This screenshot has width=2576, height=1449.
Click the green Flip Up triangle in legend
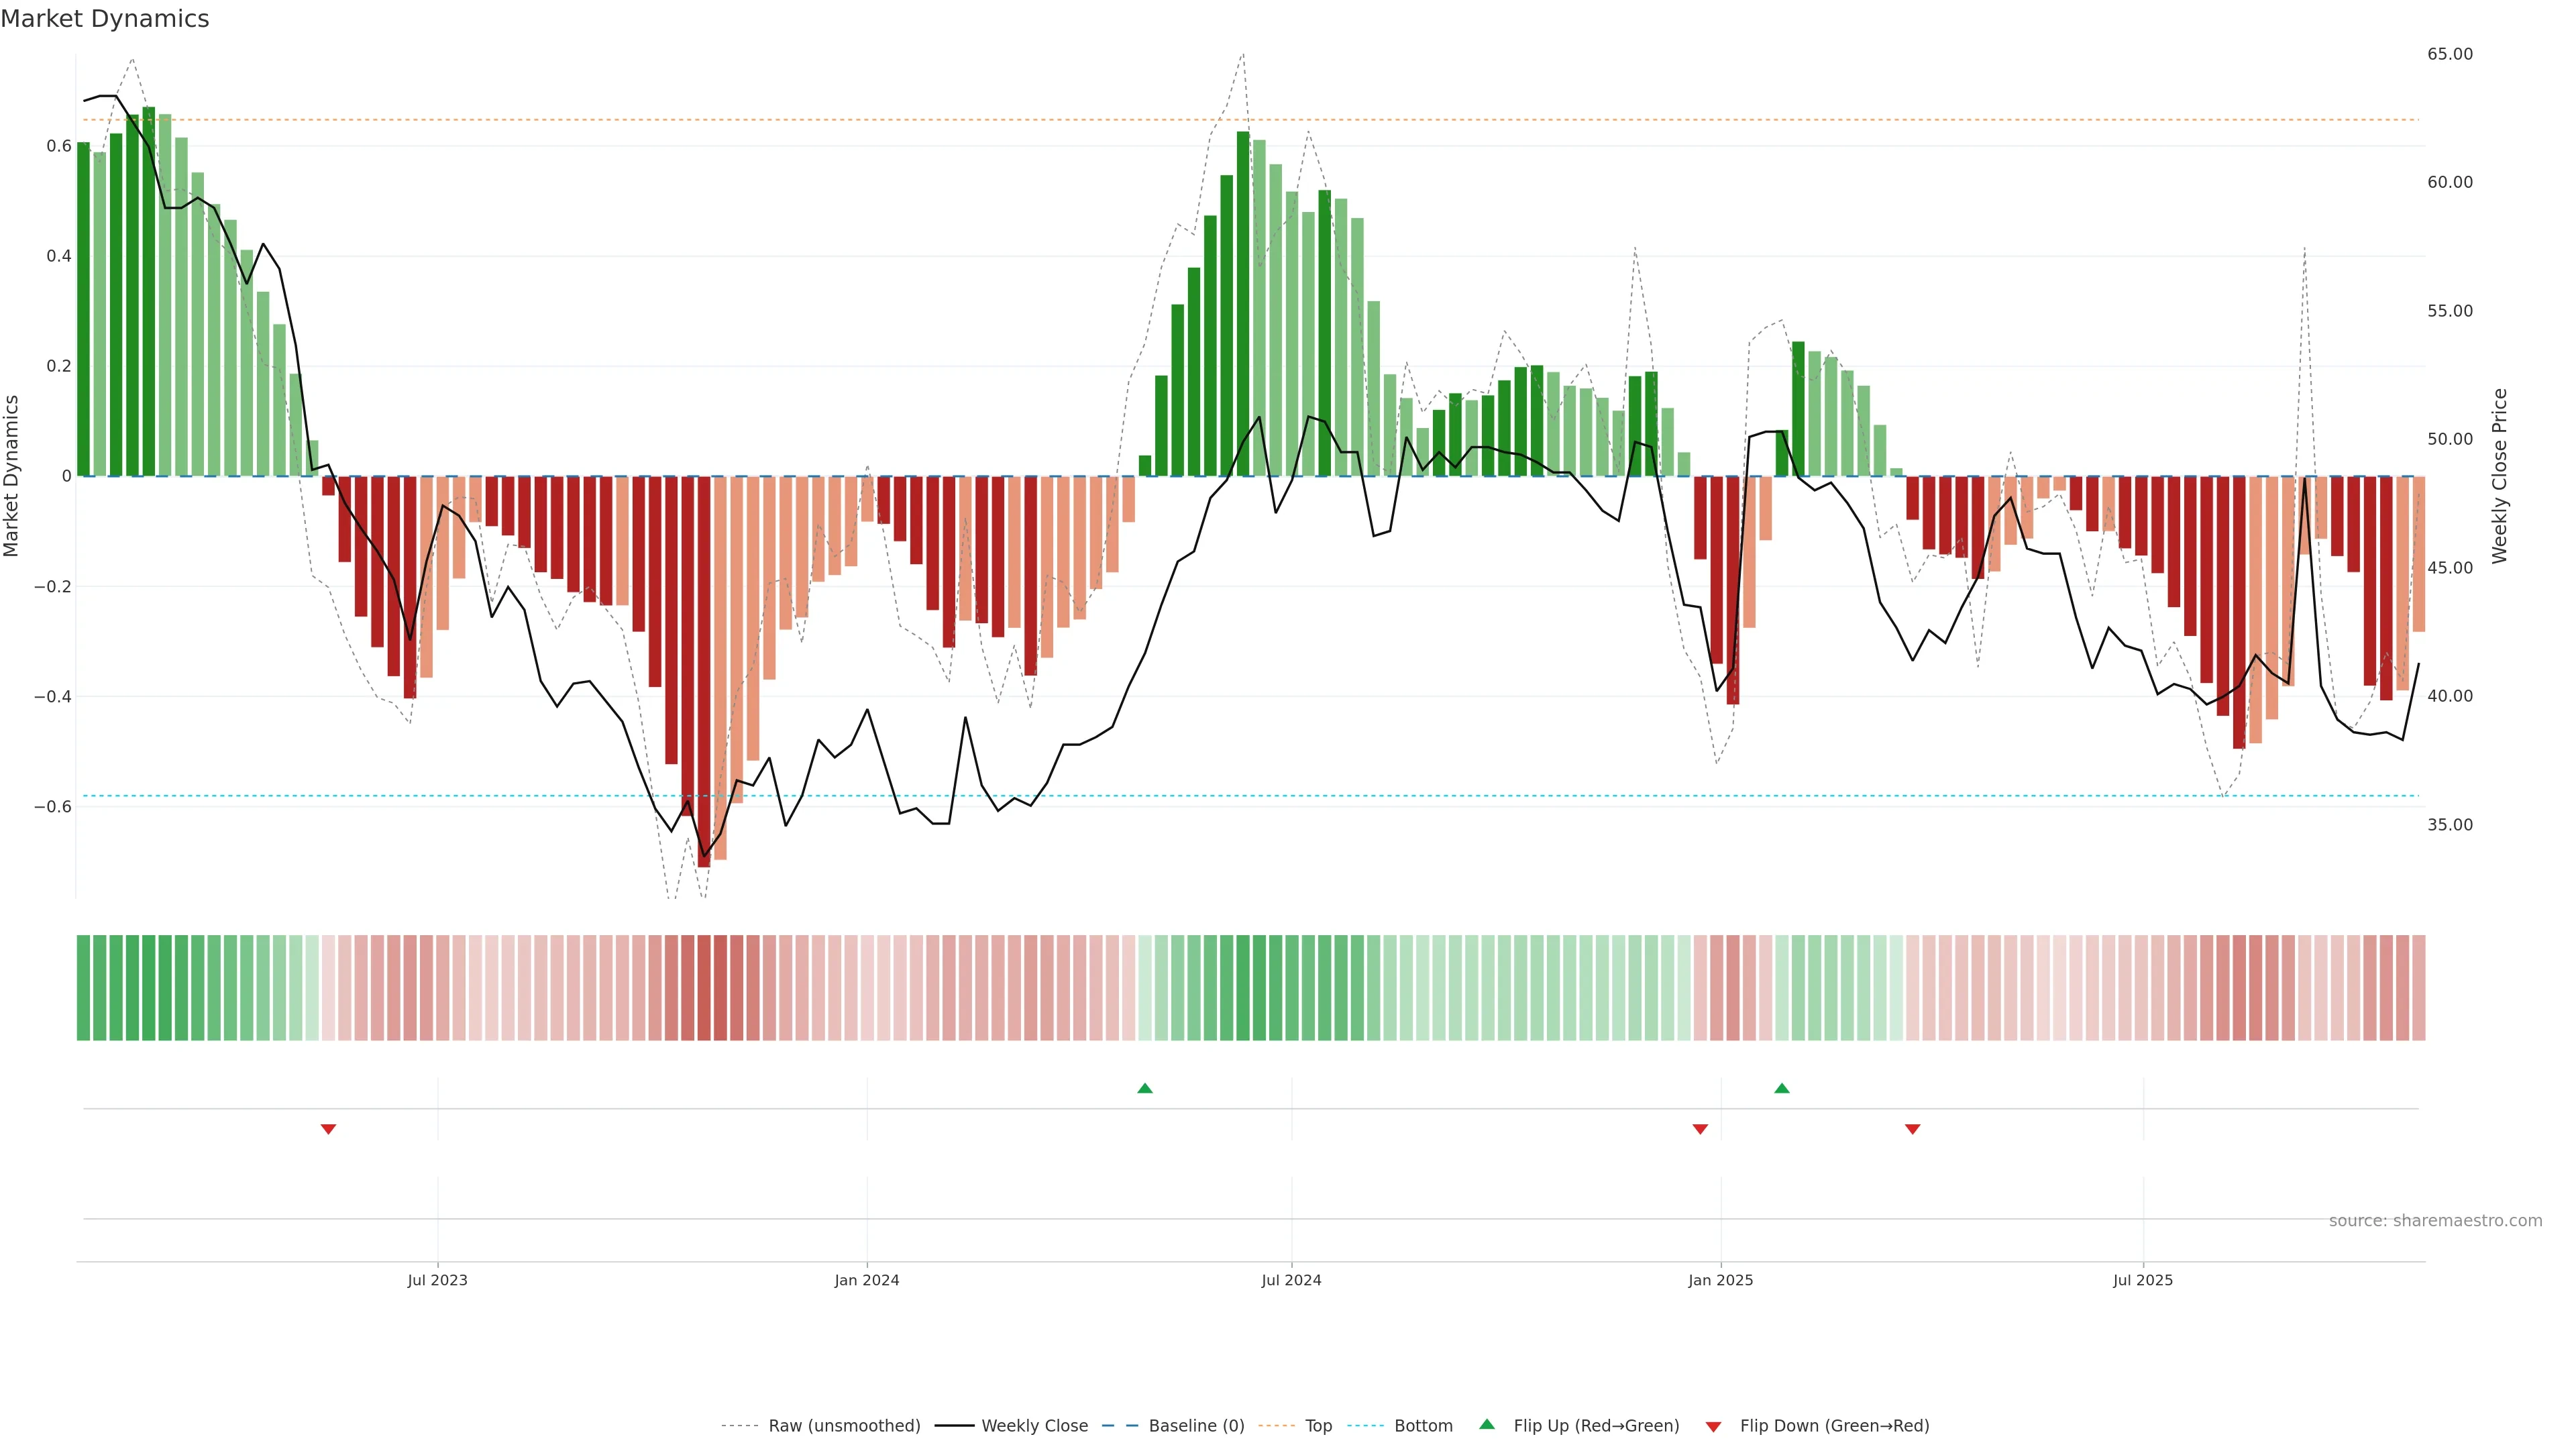point(1487,1424)
